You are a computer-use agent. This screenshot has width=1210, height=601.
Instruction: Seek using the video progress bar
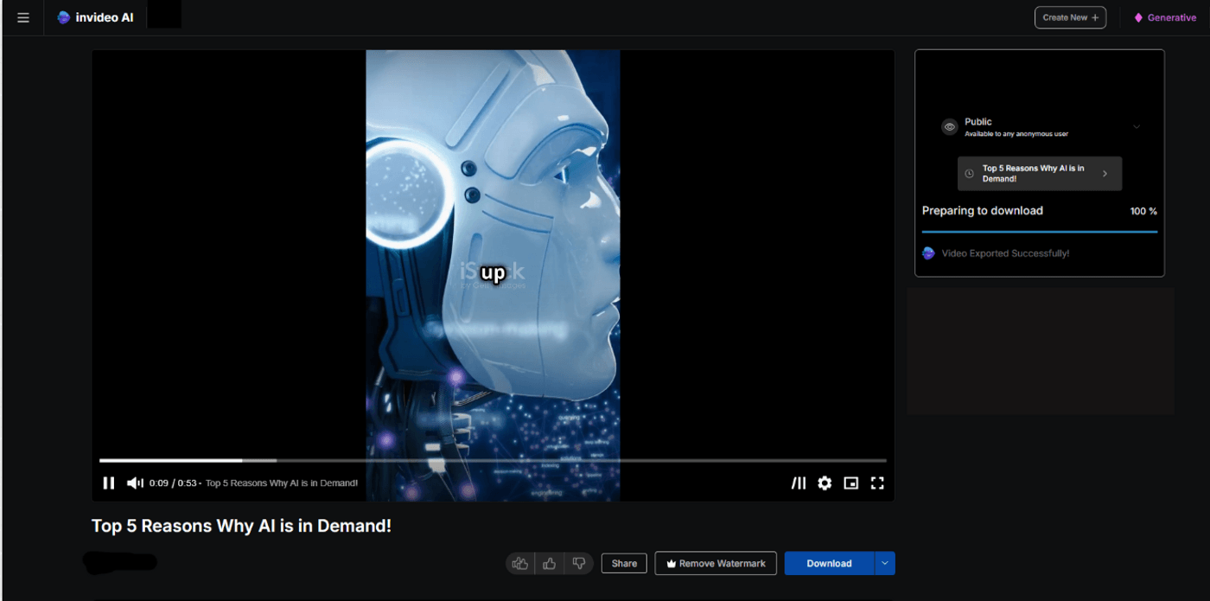(493, 460)
